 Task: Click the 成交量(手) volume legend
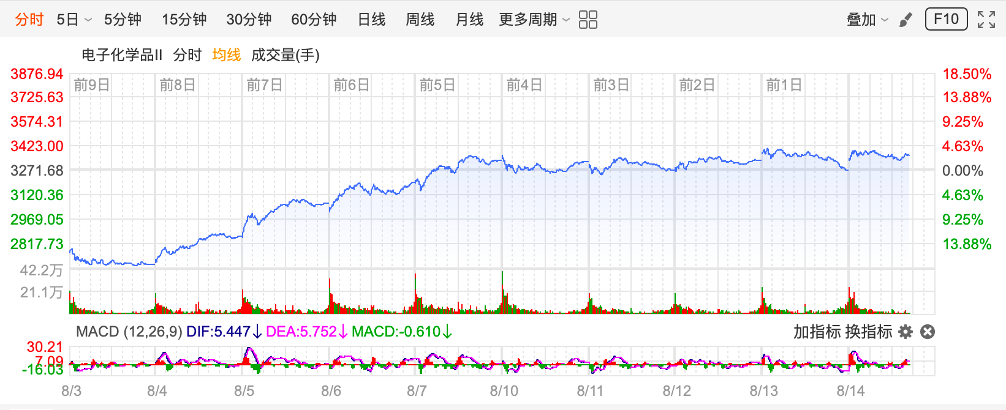(286, 55)
